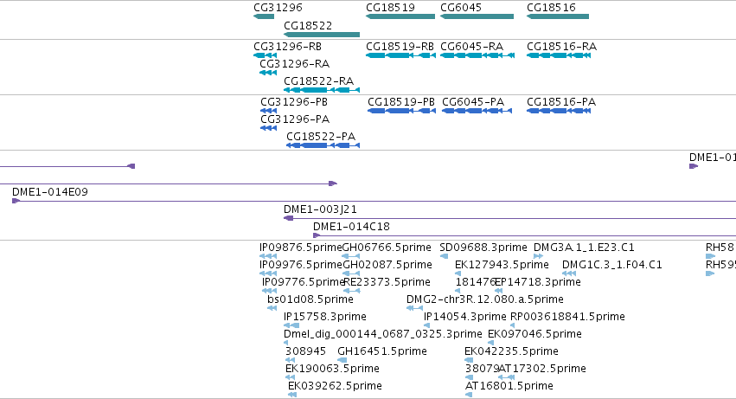
Task: Click the CG6045 gene feature
Action: click(477, 16)
